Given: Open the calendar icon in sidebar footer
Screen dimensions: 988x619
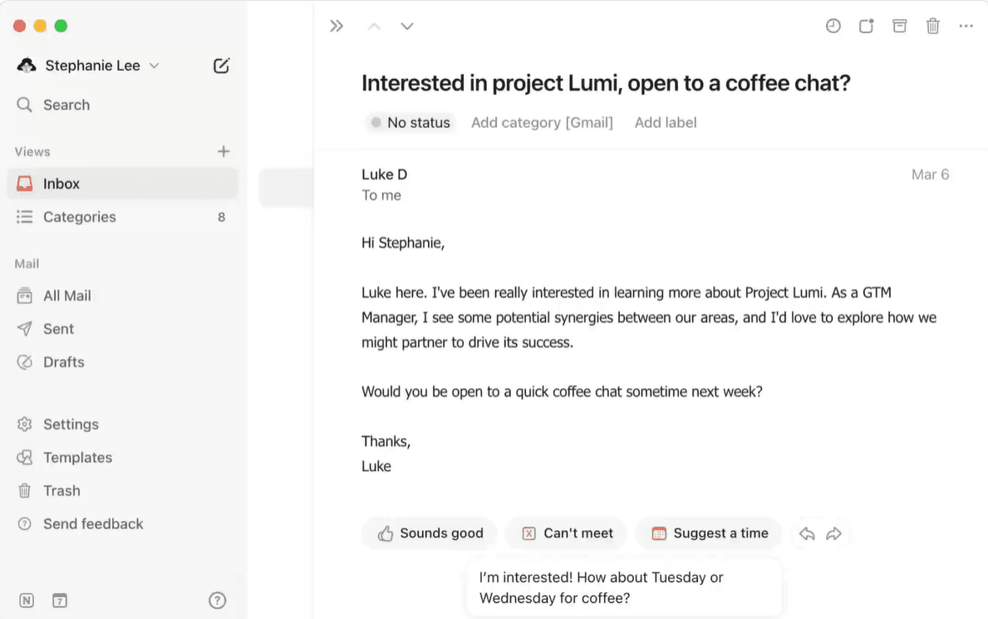Looking at the screenshot, I should (59, 600).
